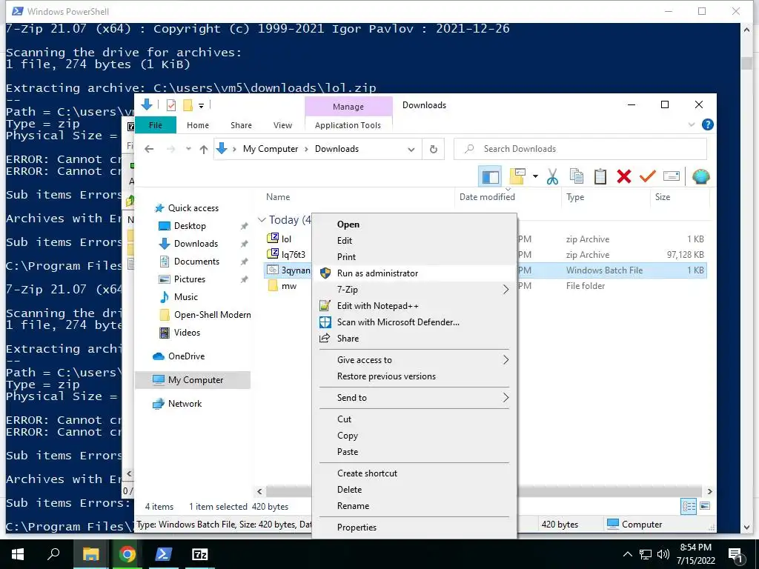Image resolution: width=759 pixels, height=569 pixels.
Task: Collapse the Today group chevron
Action: 262,219
